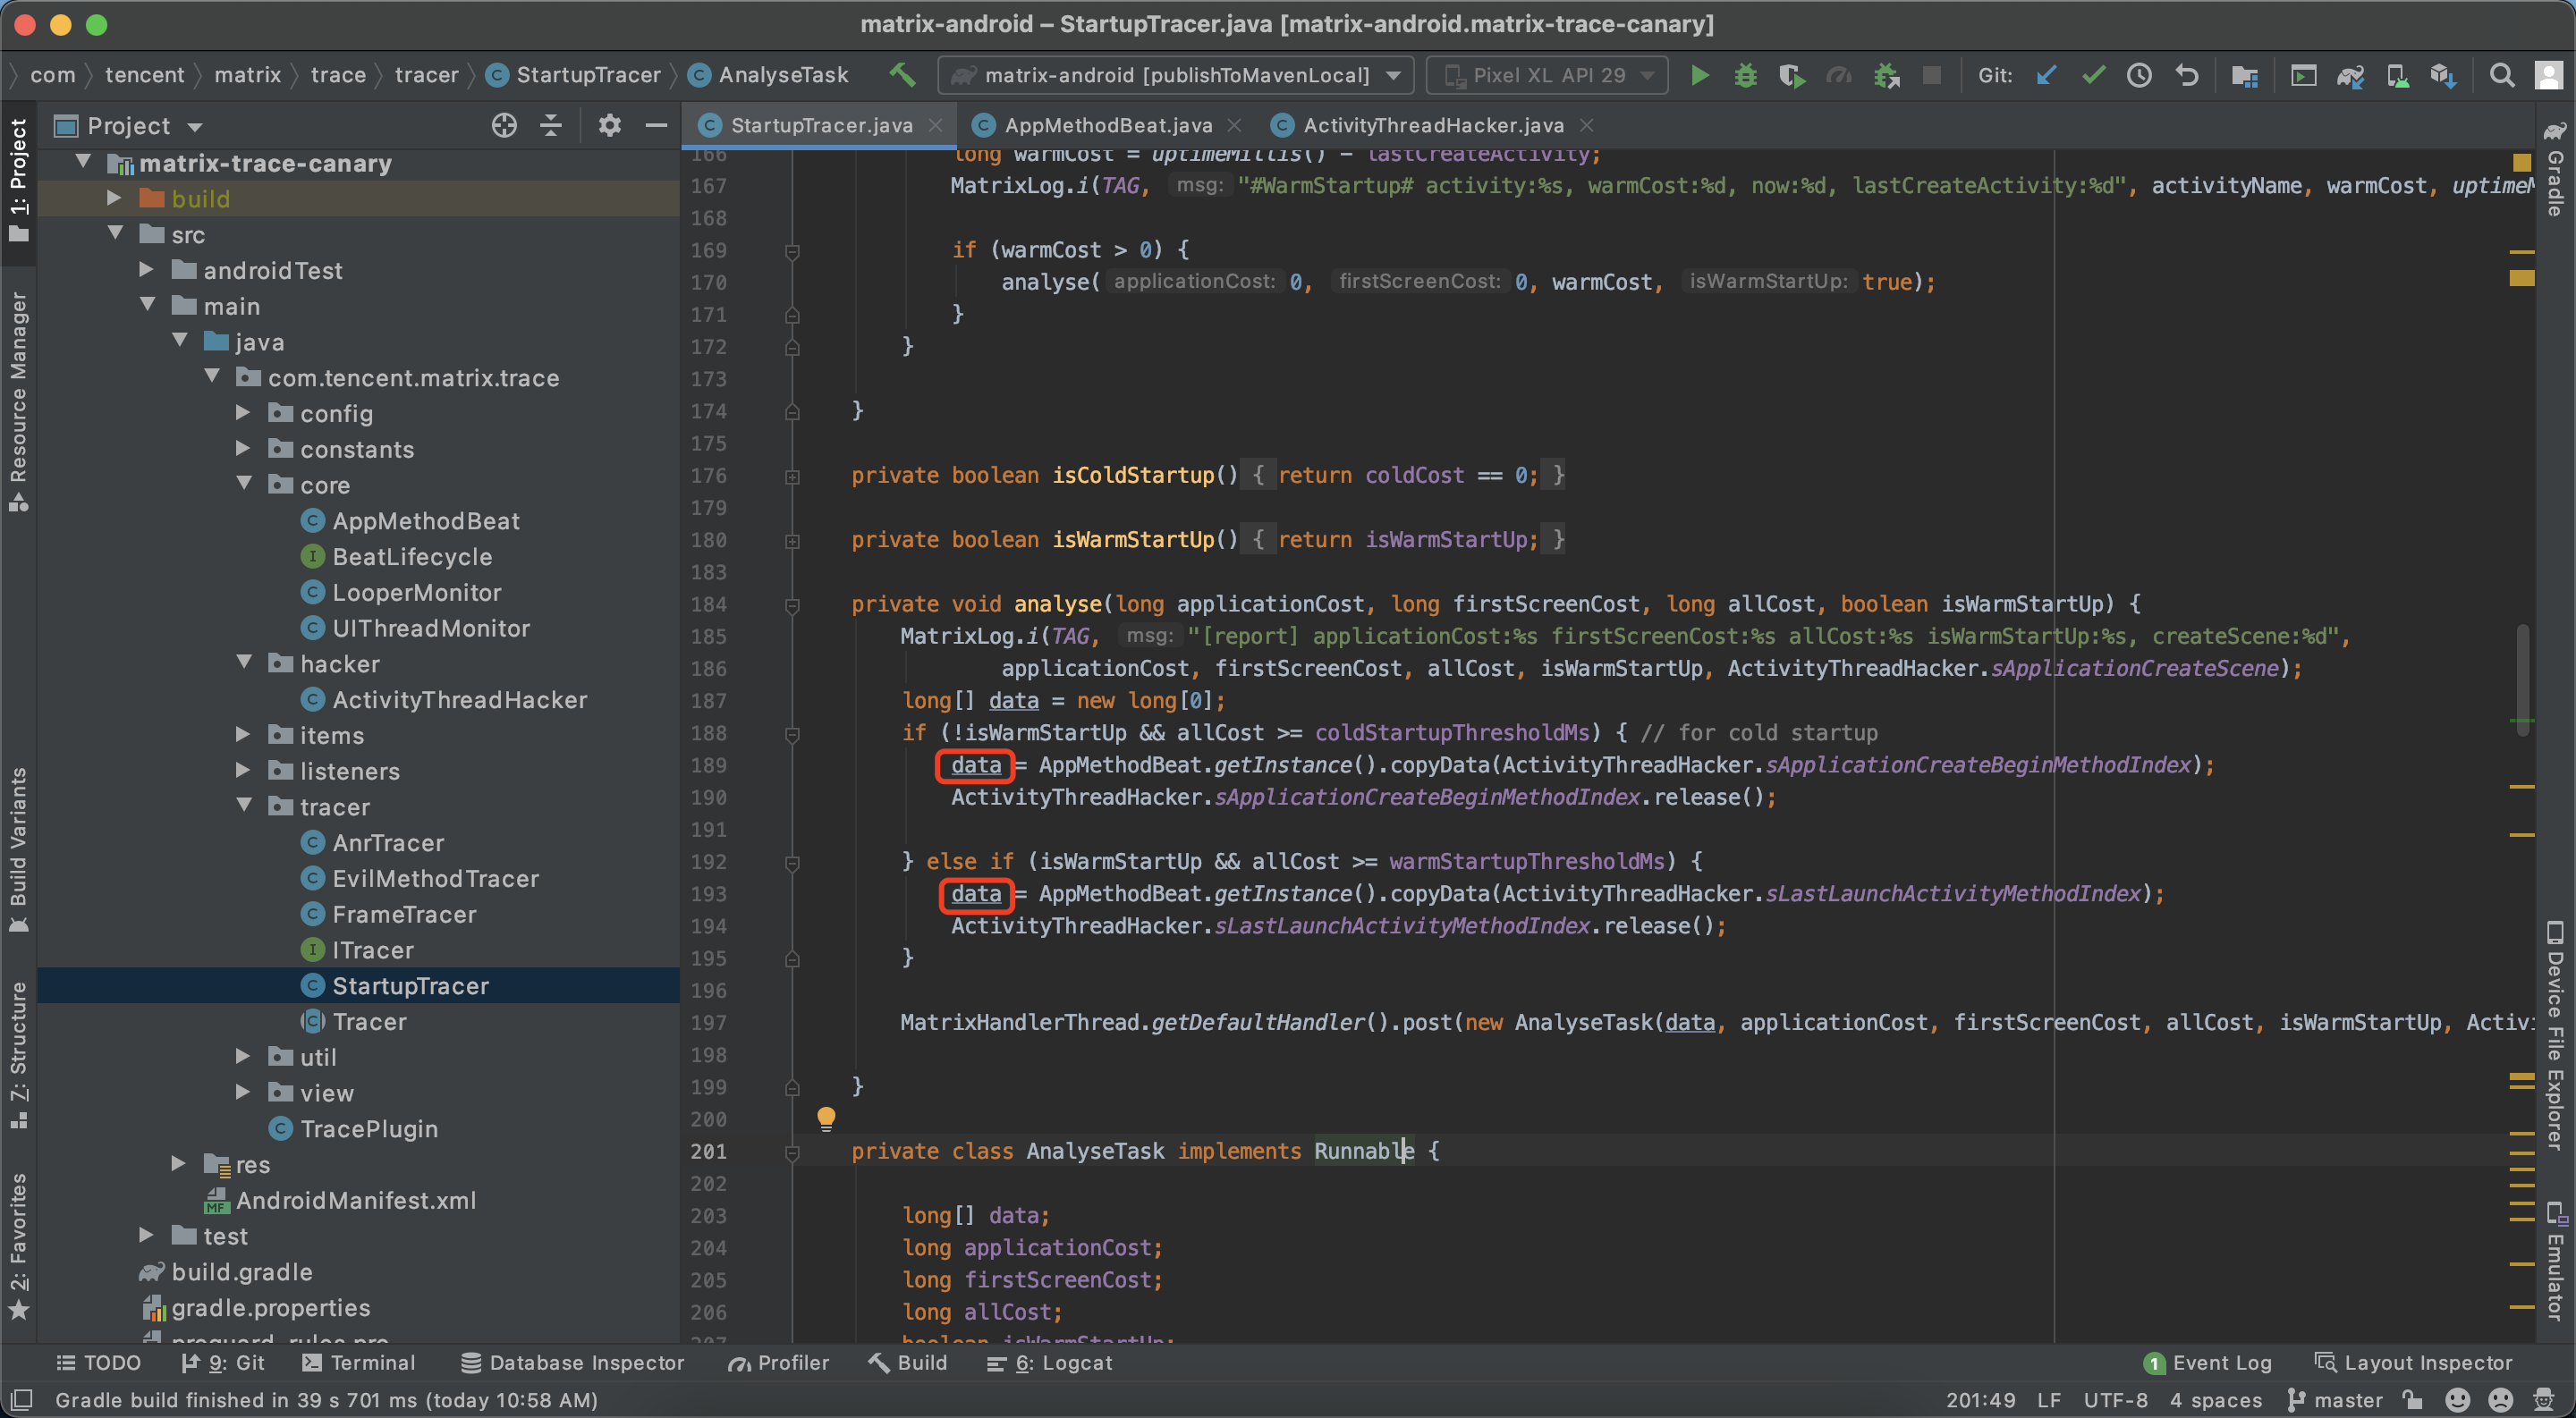
Task: Close the StartupTracer.java tab
Action: (x=935, y=125)
